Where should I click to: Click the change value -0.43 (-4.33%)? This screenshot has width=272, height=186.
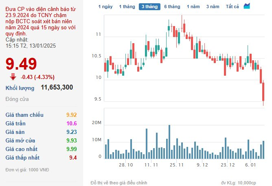point(37,77)
